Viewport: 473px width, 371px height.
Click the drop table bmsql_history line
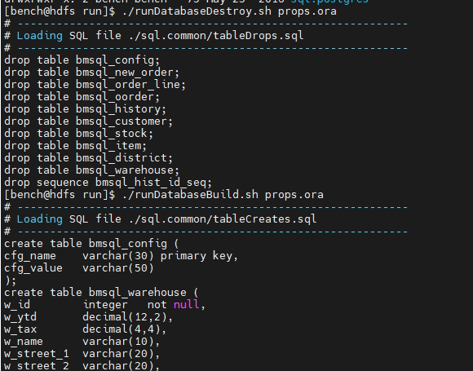(x=85, y=109)
